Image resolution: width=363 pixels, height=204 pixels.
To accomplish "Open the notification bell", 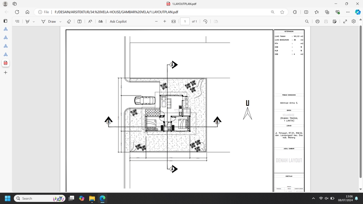I will tap(357, 198).
